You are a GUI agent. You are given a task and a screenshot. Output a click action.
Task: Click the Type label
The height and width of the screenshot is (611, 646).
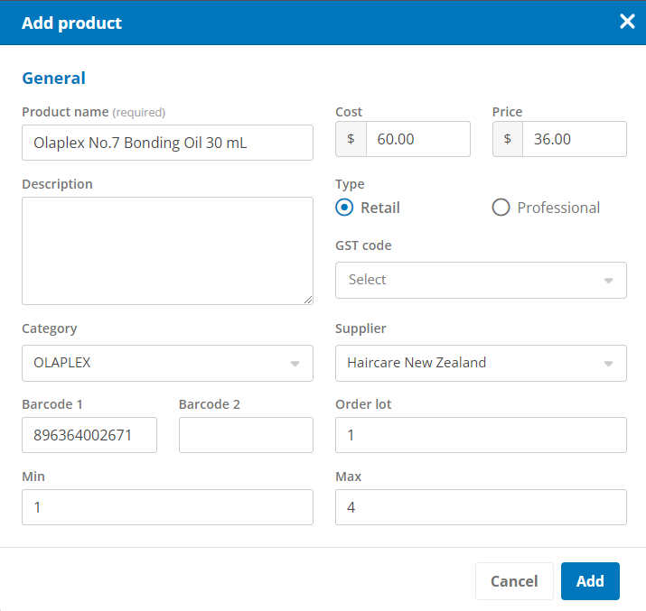(350, 184)
